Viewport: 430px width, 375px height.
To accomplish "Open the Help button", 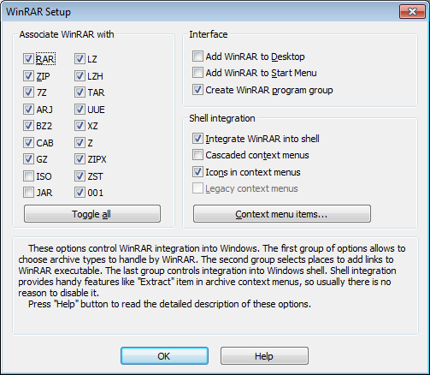I will pos(264,355).
